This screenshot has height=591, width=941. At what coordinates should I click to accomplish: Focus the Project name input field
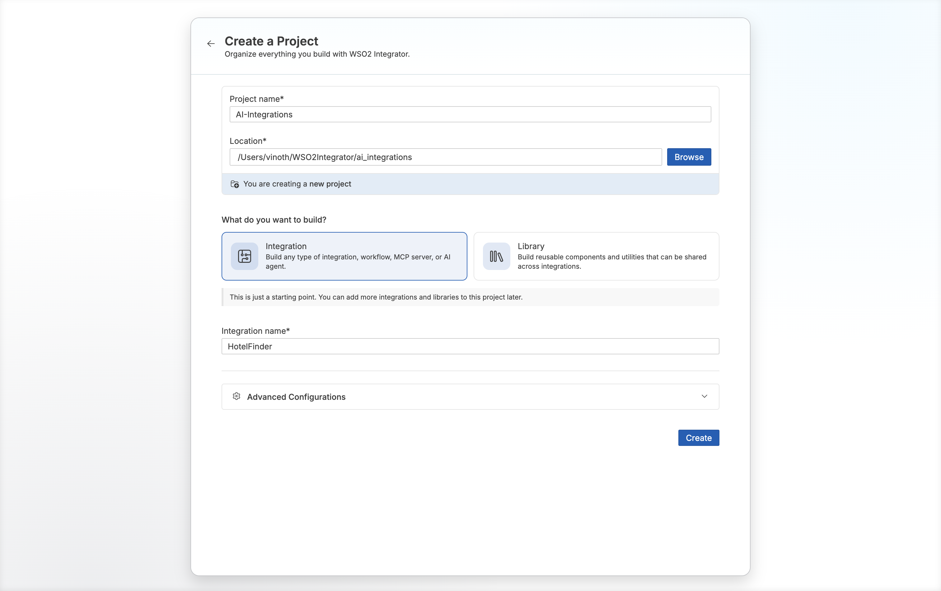[x=470, y=114]
